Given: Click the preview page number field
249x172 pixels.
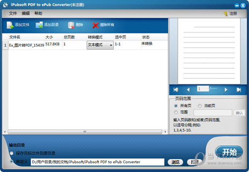Looking at the screenshot, I should [x=203, y=89].
